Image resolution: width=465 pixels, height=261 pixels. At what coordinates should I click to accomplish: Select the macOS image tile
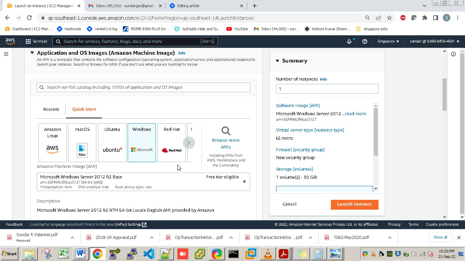tap(82, 142)
